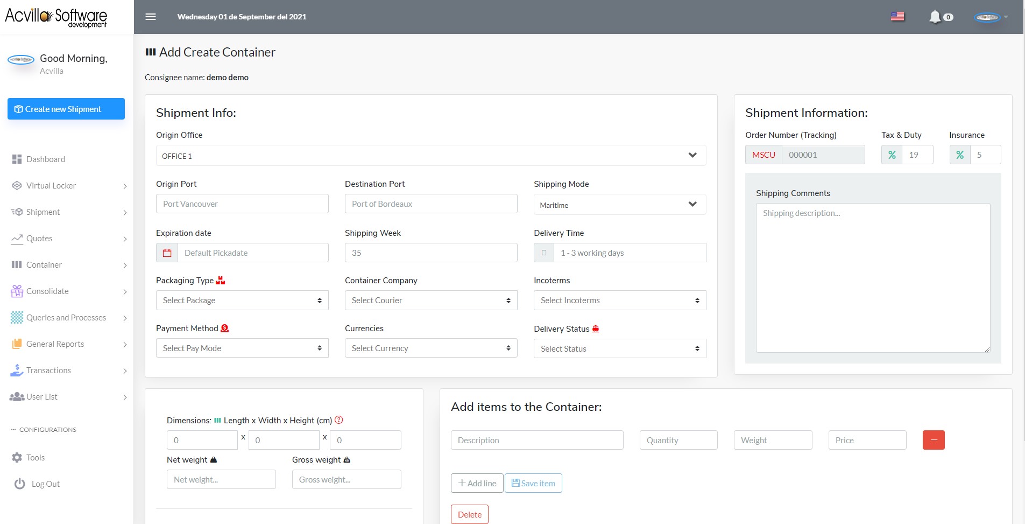Open the Select Package dropdown
This screenshot has width=1025, height=524.
242,301
